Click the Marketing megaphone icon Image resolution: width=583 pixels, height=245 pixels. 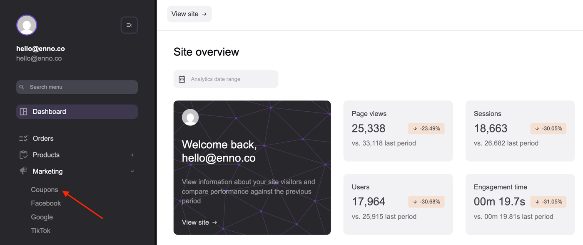(24, 171)
